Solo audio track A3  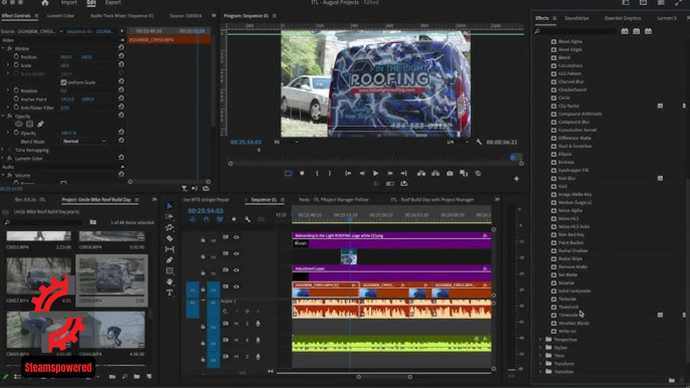point(247,340)
